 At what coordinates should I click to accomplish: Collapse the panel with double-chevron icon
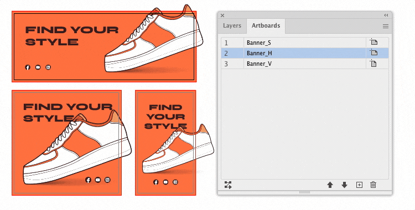tap(386, 15)
